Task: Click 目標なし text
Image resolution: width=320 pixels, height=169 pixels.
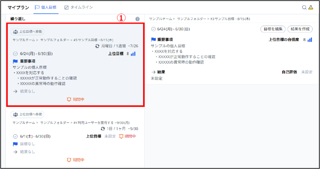Action: tap(27, 144)
